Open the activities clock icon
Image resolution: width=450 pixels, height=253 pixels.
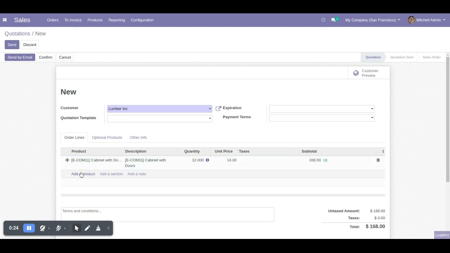click(323, 20)
